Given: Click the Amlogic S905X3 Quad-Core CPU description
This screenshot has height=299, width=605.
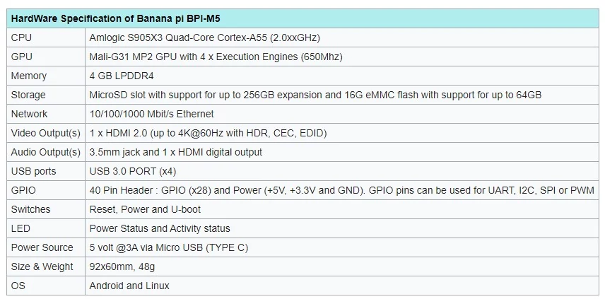Looking at the screenshot, I should click(205, 37).
